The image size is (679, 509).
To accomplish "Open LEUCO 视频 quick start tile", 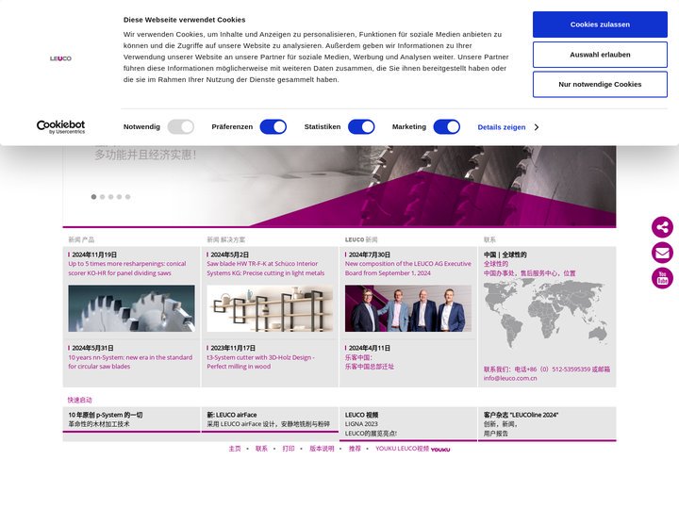I will click(408, 424).
